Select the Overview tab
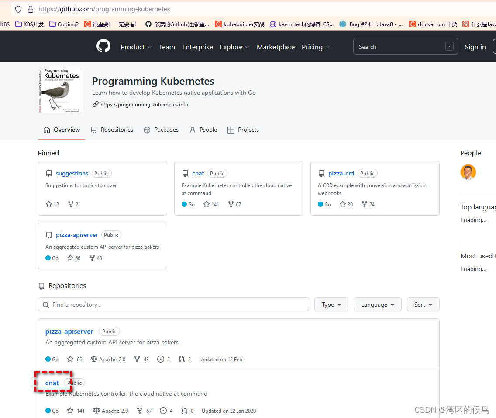This screenshot has width=496, height=418. tap(62, 130)
